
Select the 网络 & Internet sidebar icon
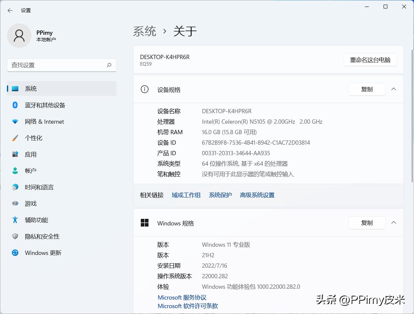tap(15, 121)
